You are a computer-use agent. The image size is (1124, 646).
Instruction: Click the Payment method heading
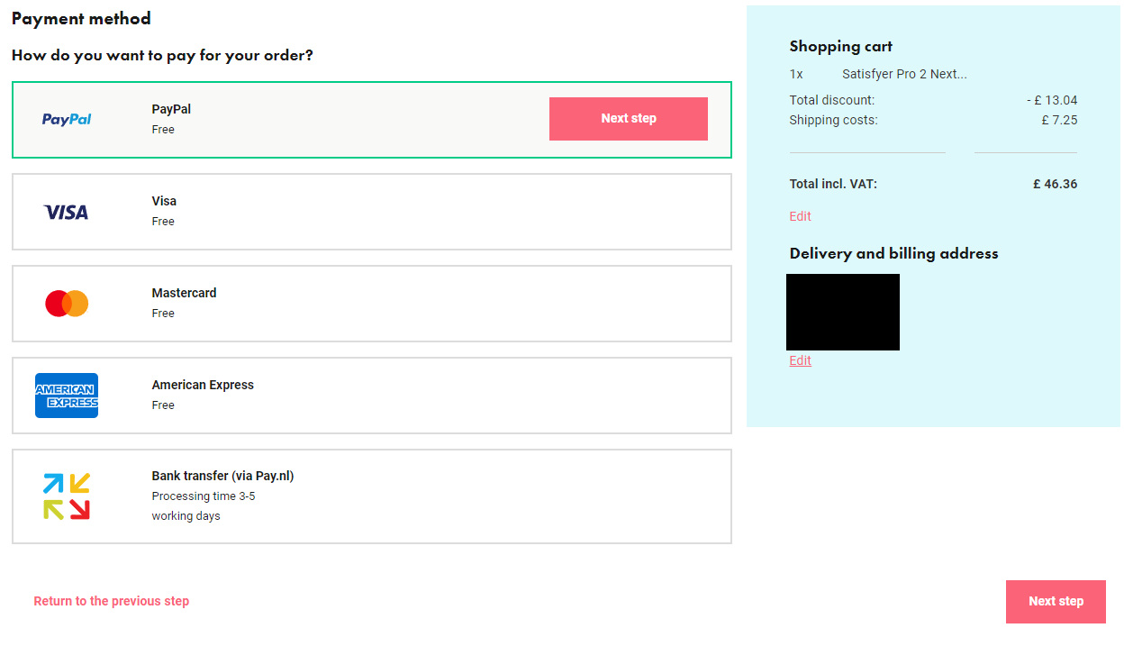pyautogui.click(x=81, y=18)
